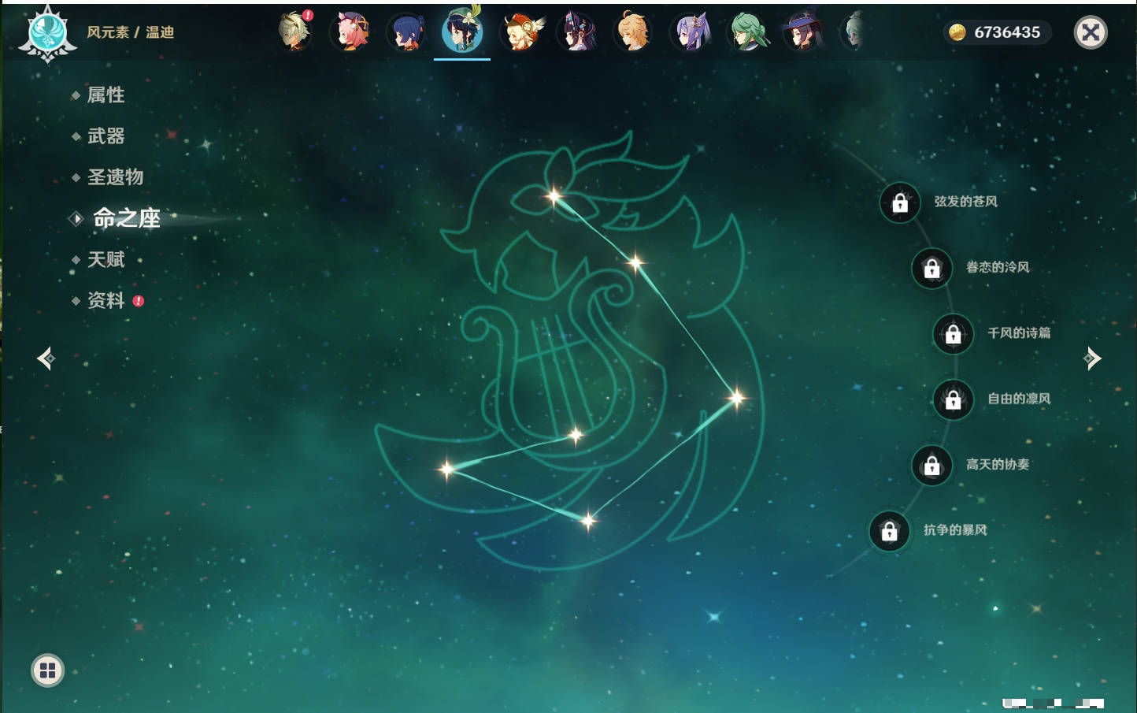Go to previous character with left arrow
Viewport: 1137px width, 713px height.
(x=46, y=358)
